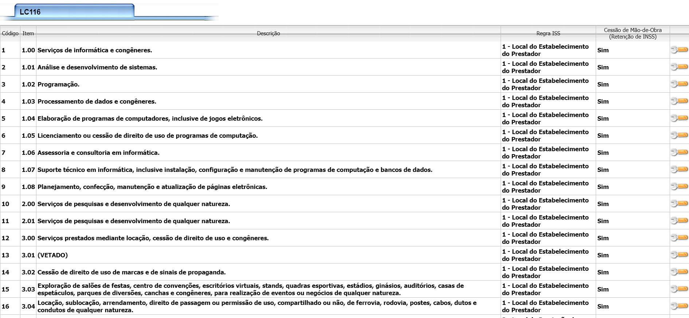The width and height of the screenshot is (689, 318).
Task: Click the wrench icon in the (VETADO) row
Action: 679,255
